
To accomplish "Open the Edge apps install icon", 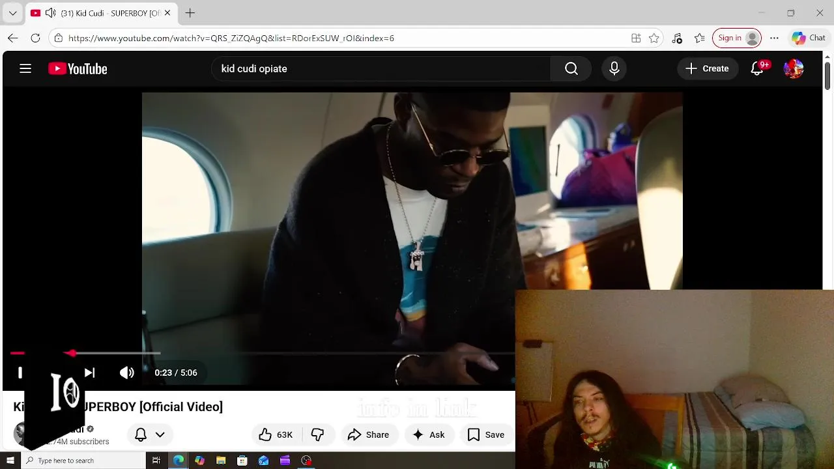I will 636,38.
